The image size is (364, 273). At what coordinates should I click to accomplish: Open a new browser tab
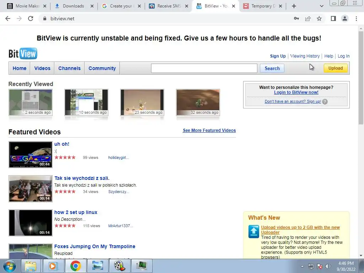tap(294, 6)
